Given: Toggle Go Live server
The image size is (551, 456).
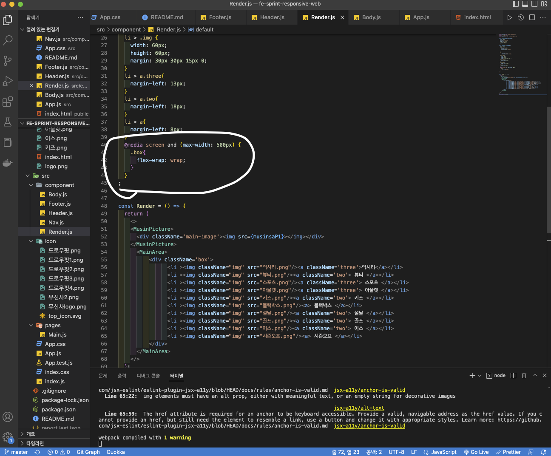Looking at the screenshot, I should pyautogui.click(x=476, y=452).
